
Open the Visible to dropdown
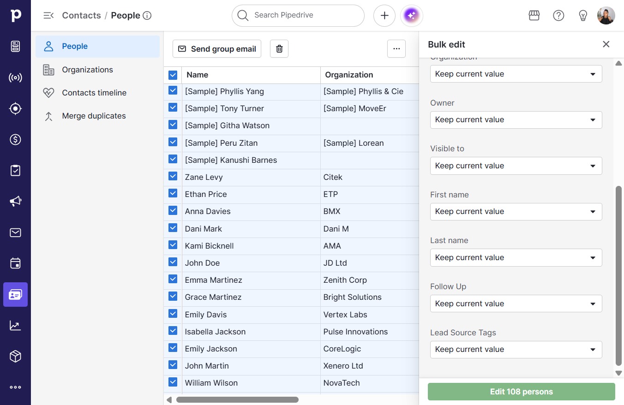click(x=516, y=166)
